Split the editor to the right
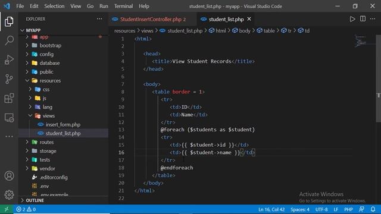Viewport: 381px width, 214px height. click(x=363, y=19)
